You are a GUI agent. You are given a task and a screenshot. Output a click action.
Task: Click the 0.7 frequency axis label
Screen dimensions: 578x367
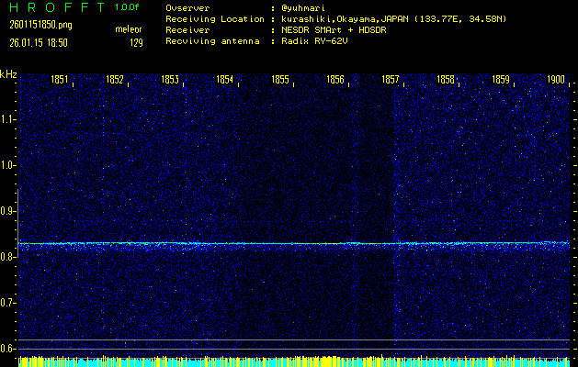[x=9, y=303]
